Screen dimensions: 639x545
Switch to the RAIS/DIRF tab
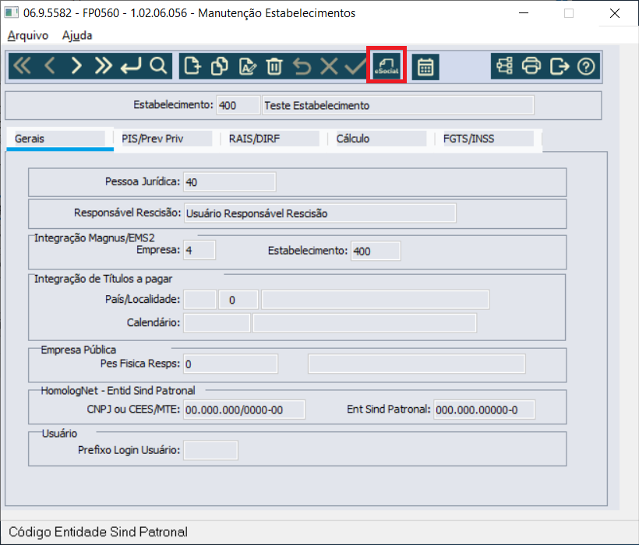[274, 139]
